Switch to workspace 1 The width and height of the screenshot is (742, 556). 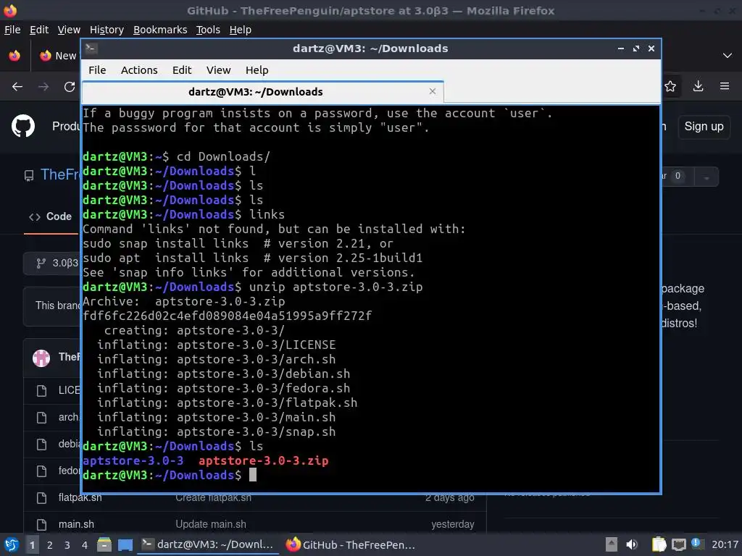click(32, 545)
